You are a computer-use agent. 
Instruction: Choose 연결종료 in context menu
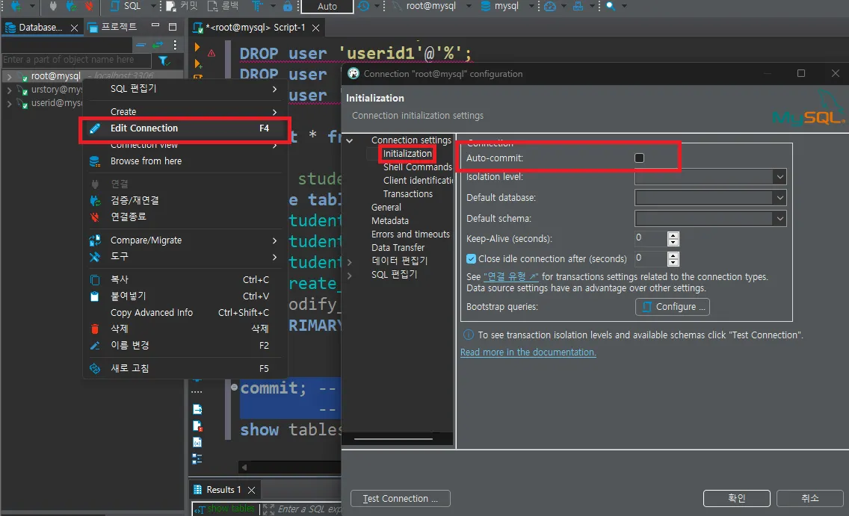point(185,217)
